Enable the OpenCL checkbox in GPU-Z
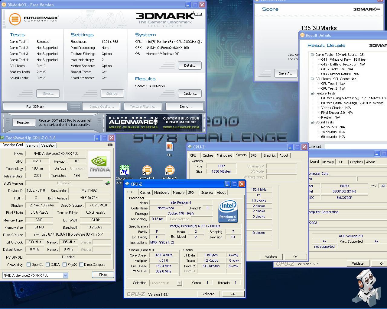The height and width of the screenshot is (309, 387). [x=28, y=265]
